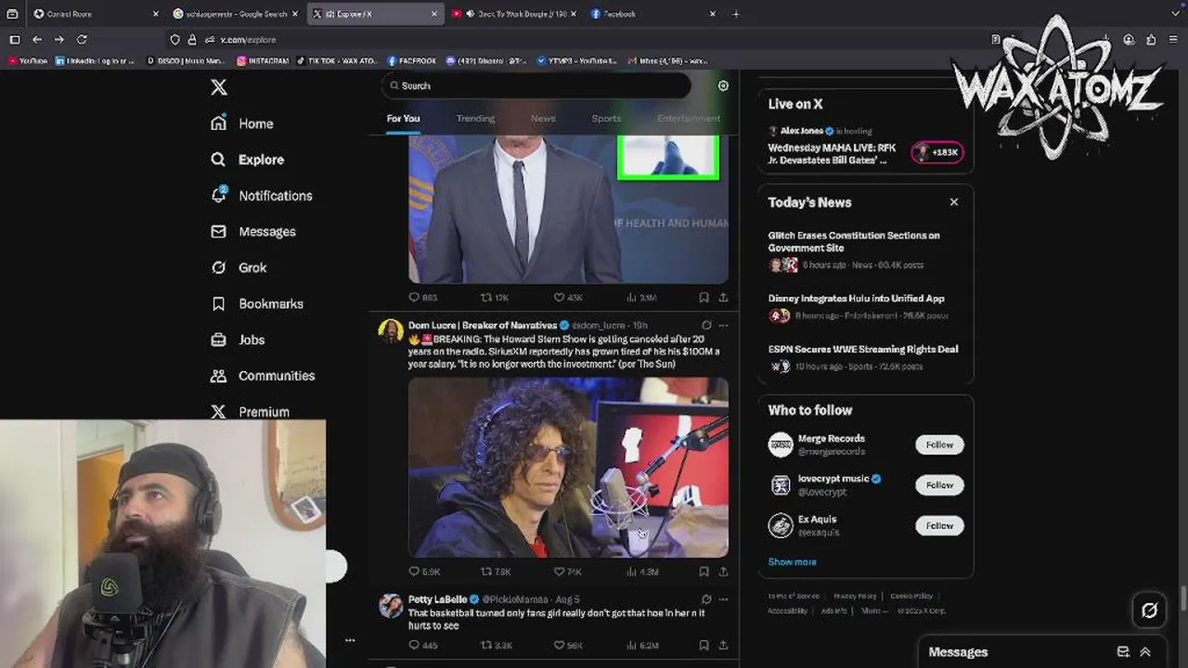The width and height of the screenshot is (1188, 668).
Task: Open Jobs in the sidebar
Action: [238, 340]
